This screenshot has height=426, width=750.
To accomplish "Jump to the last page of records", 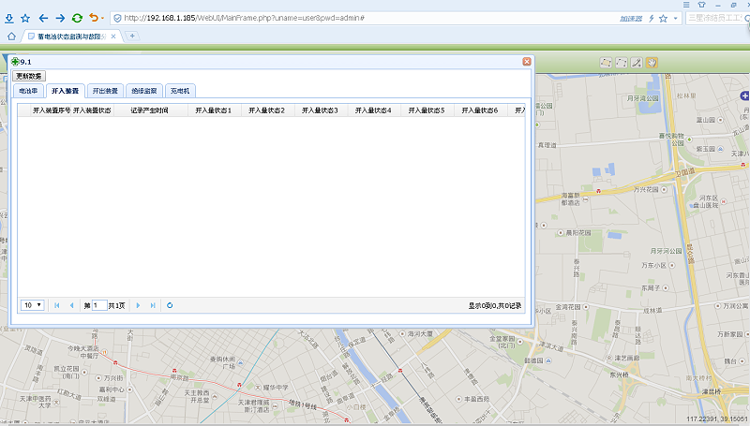I will (153, 305).
